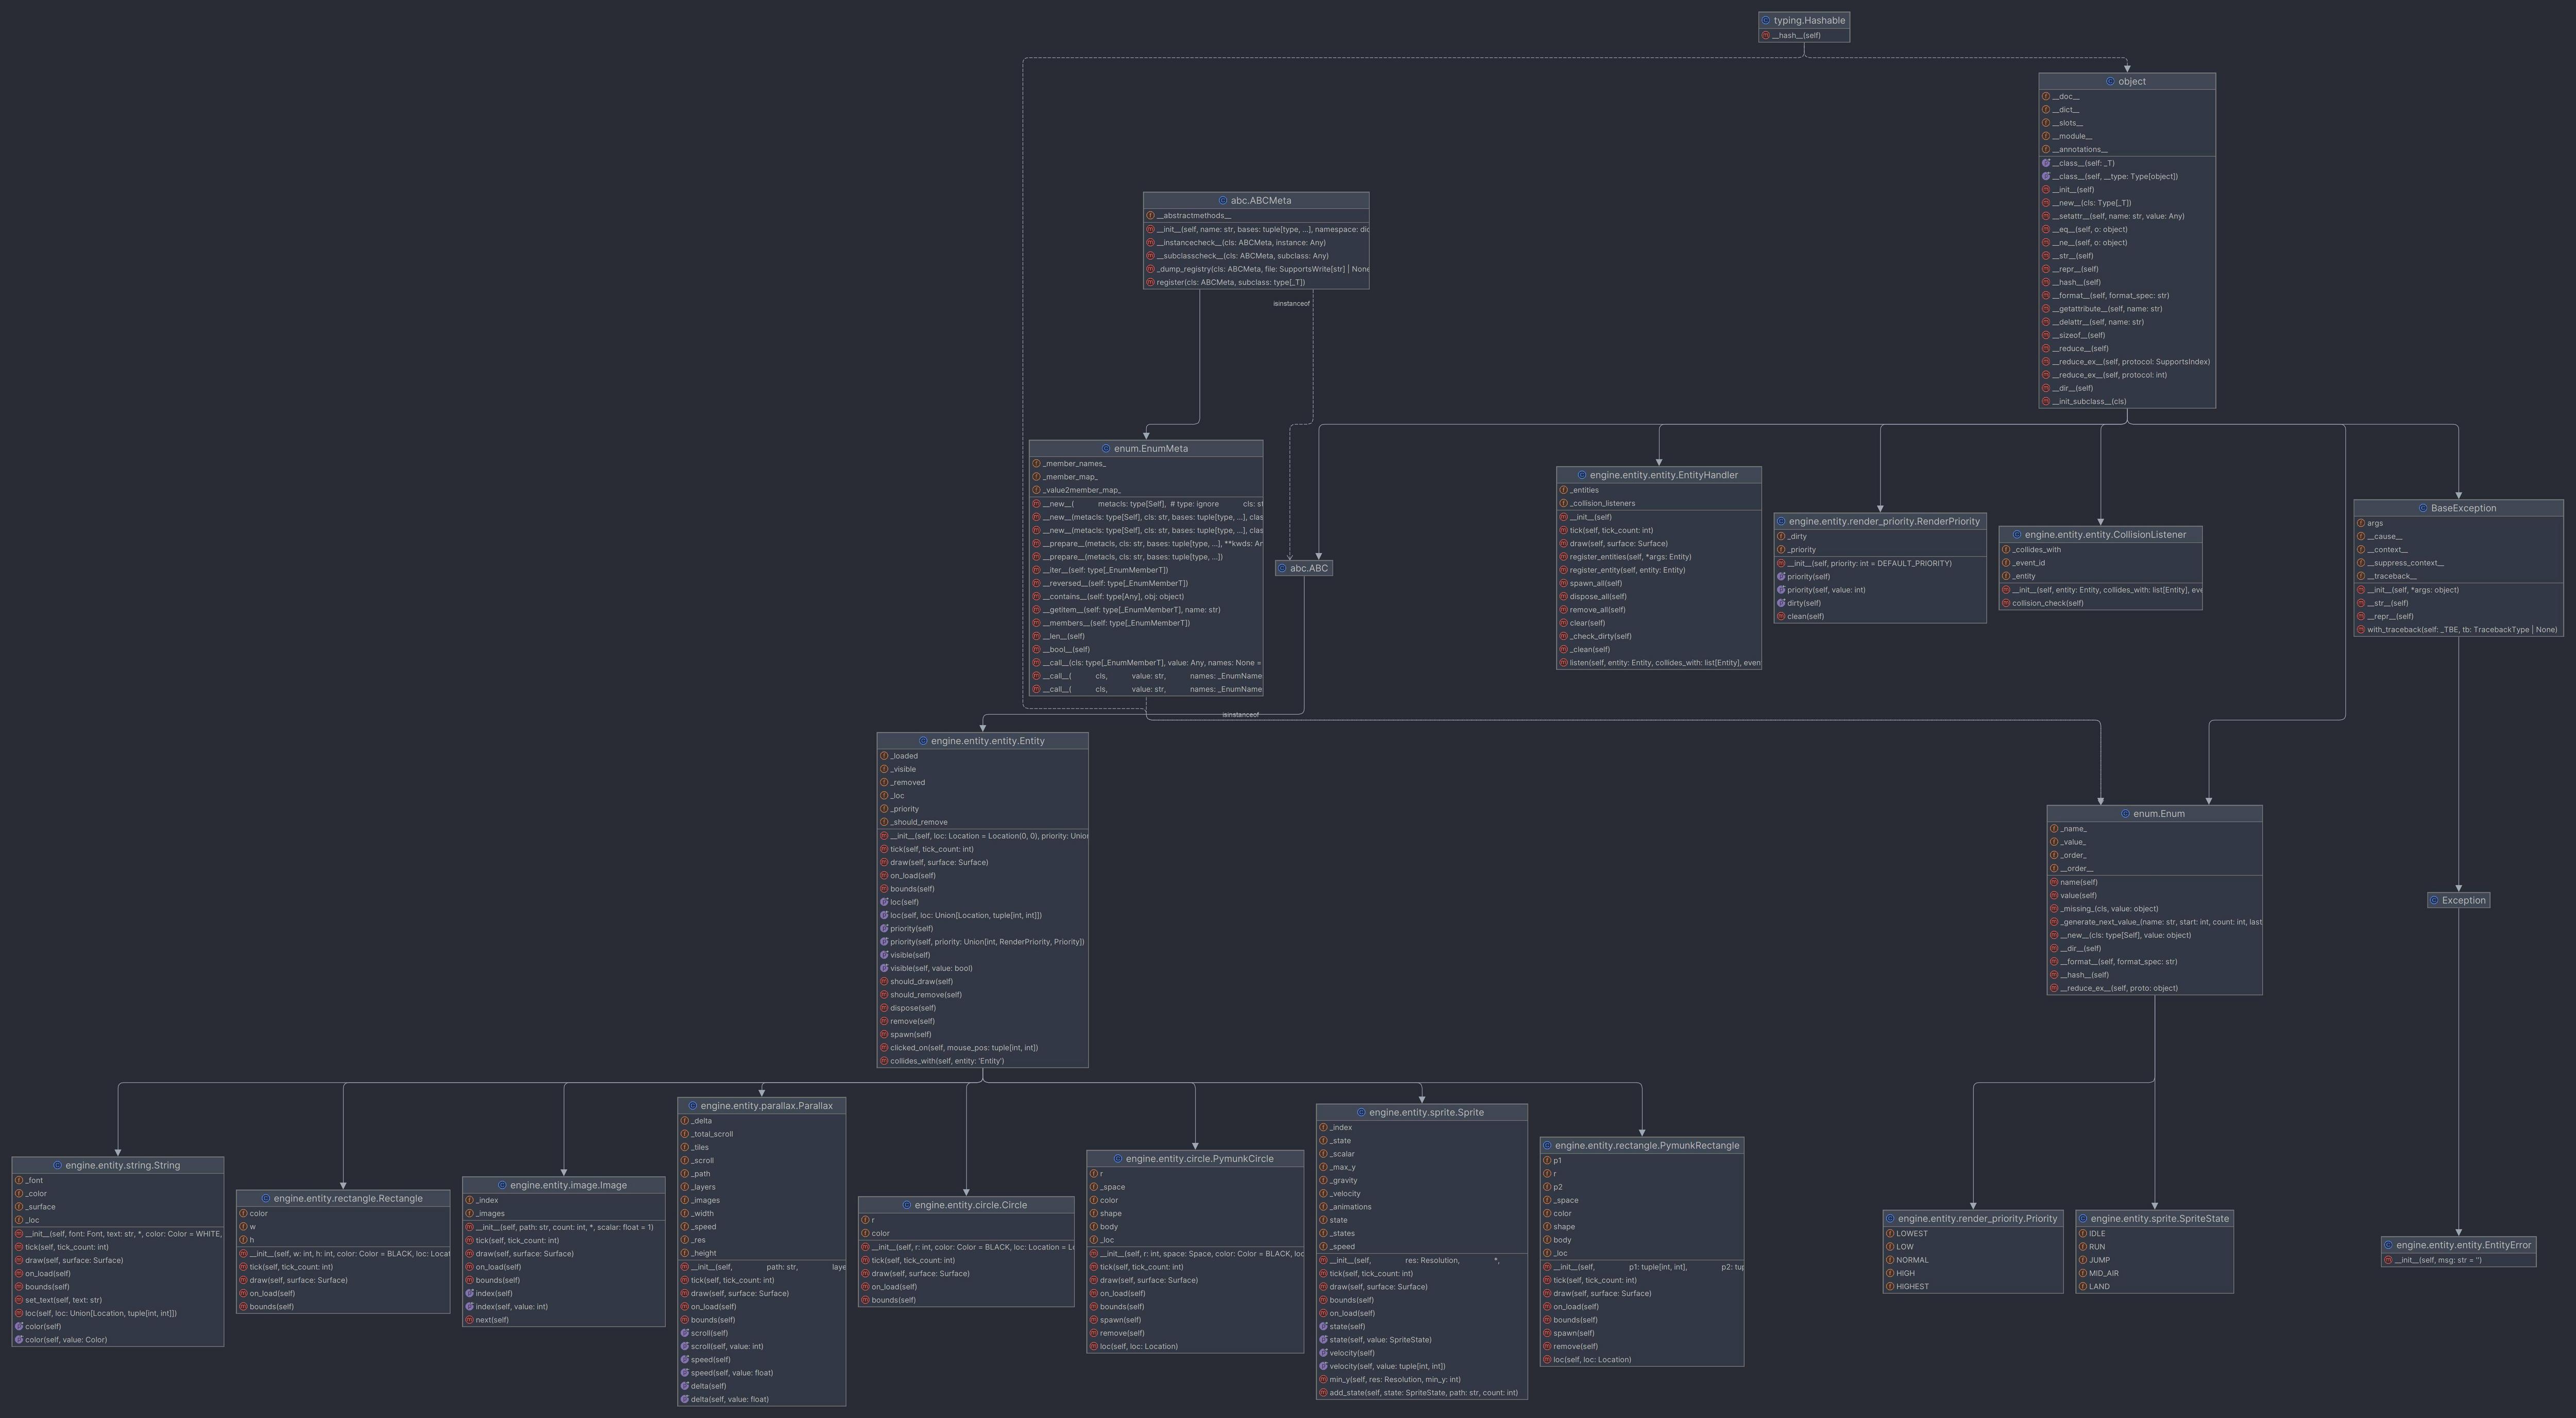2576x1418 pixels.
Task: Click MID_AIR in the SpriteState enum
Action: coord(2103,1274)
